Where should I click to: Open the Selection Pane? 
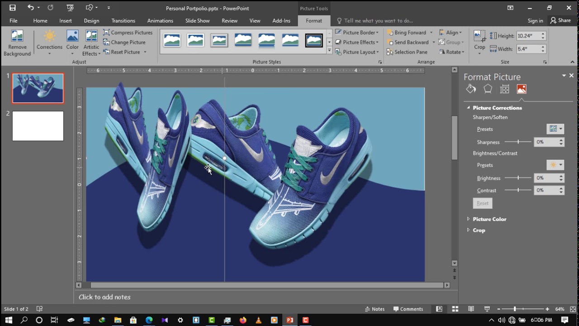point(407,52)
